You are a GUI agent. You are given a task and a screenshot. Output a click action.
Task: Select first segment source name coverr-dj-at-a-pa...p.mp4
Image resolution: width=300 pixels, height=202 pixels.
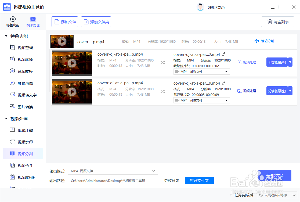(x=120, y=54)
